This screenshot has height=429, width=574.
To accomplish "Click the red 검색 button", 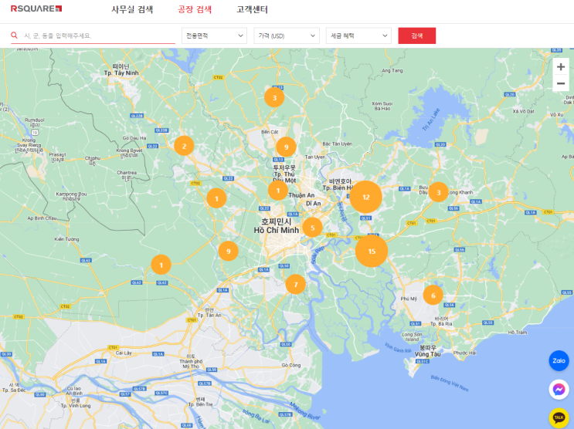I will tap(417, 35).
